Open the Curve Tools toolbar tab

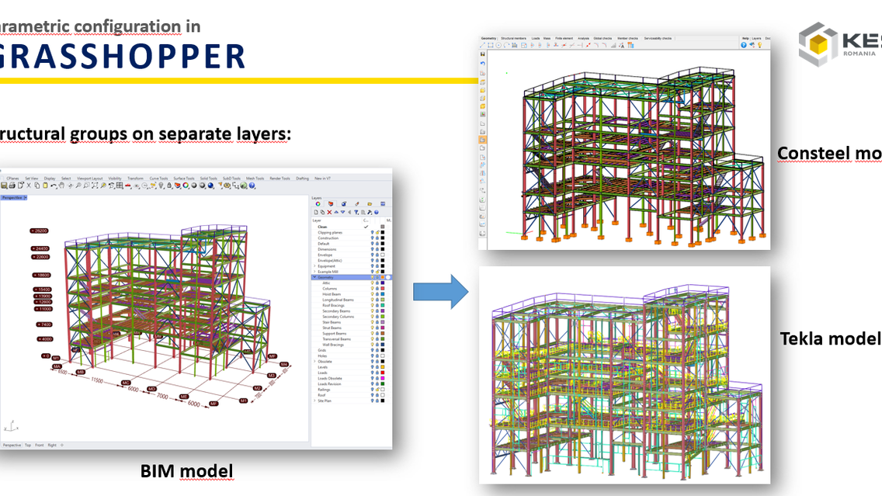[158, 179]
